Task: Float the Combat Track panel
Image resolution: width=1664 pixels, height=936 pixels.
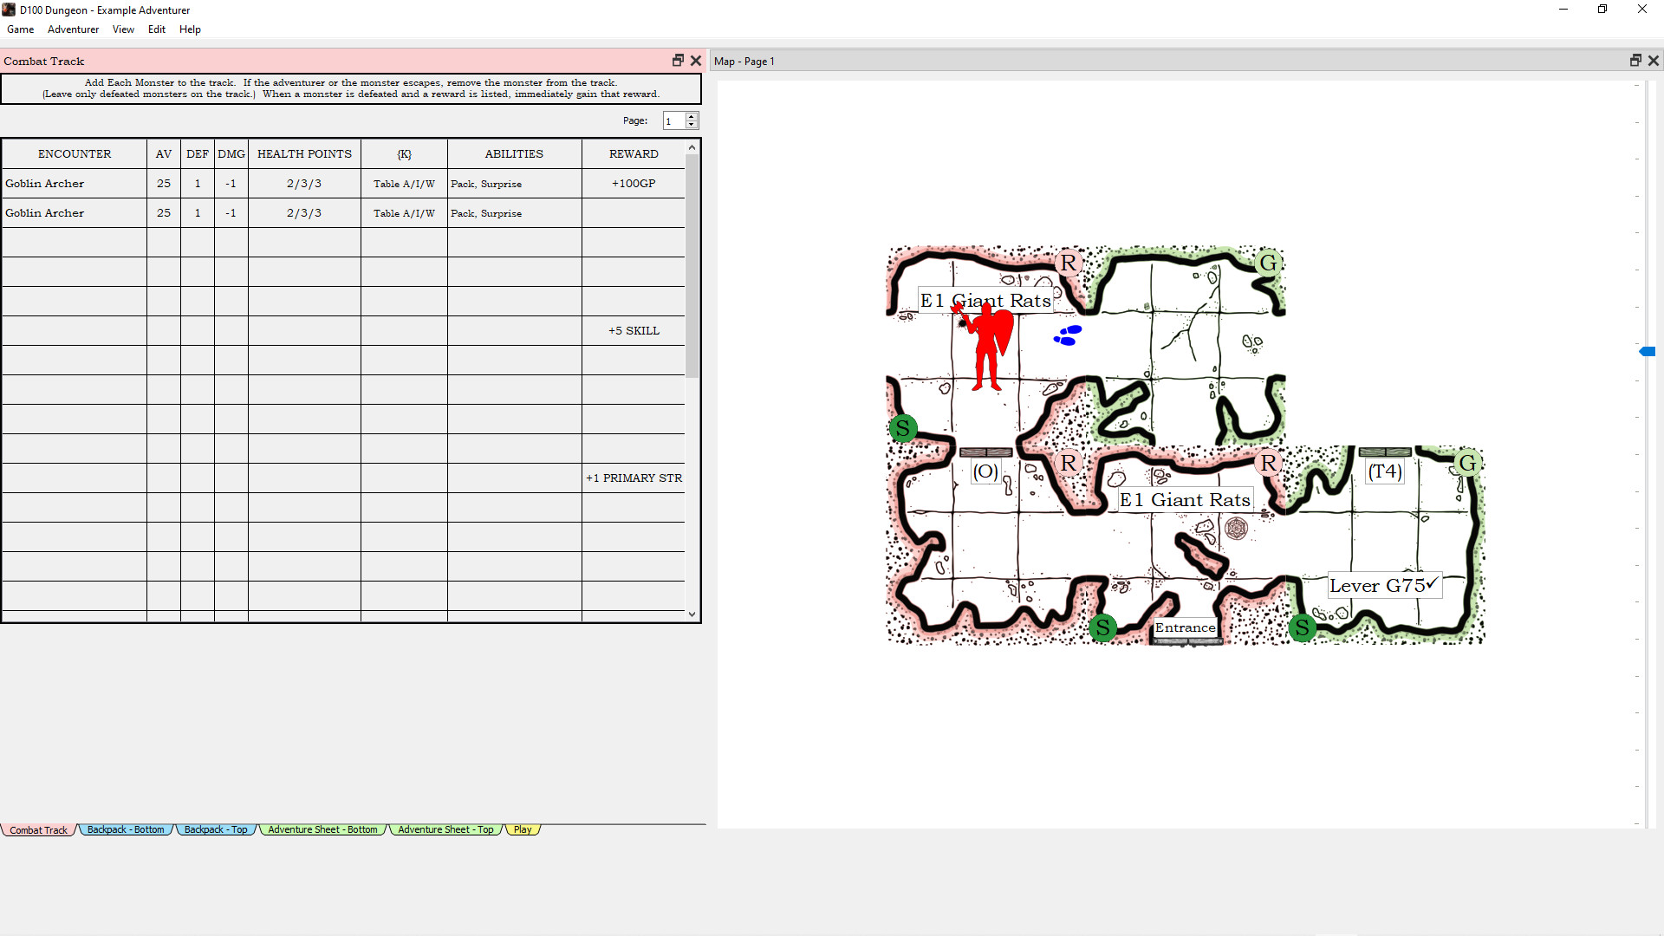Action: tap(678, 61)
